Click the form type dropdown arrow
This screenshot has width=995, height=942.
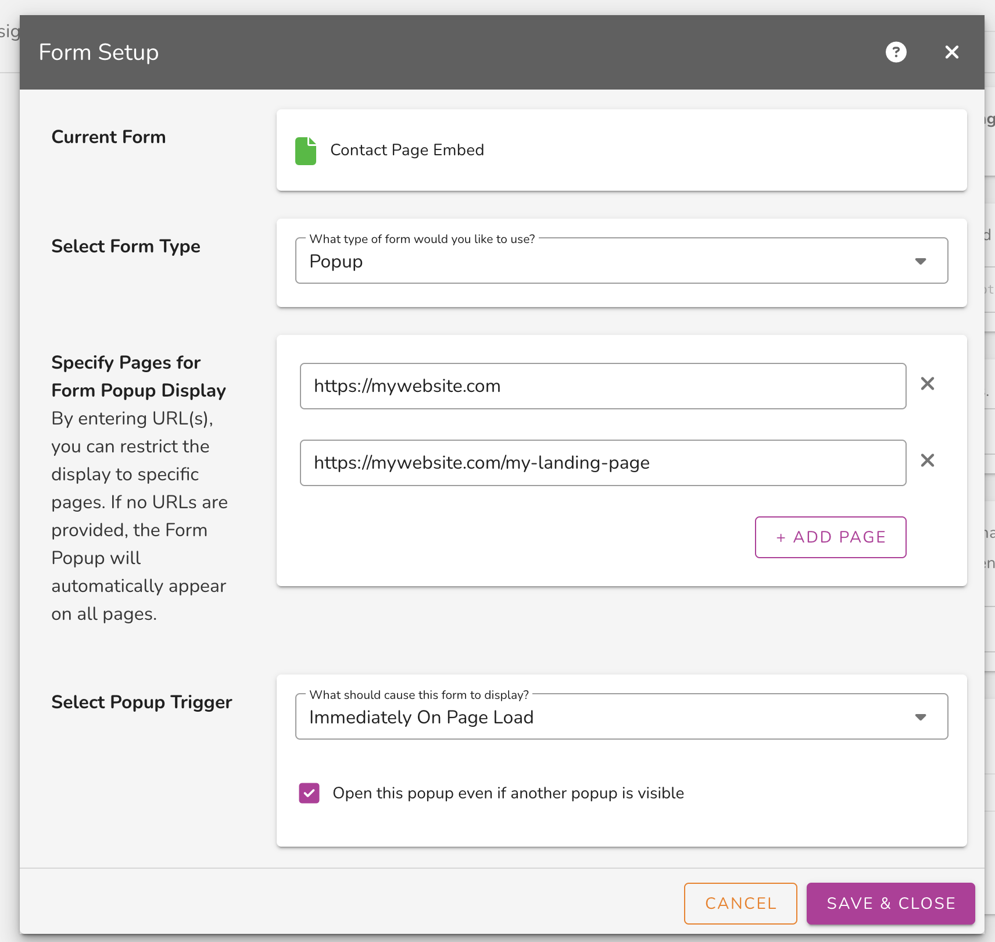920,261
